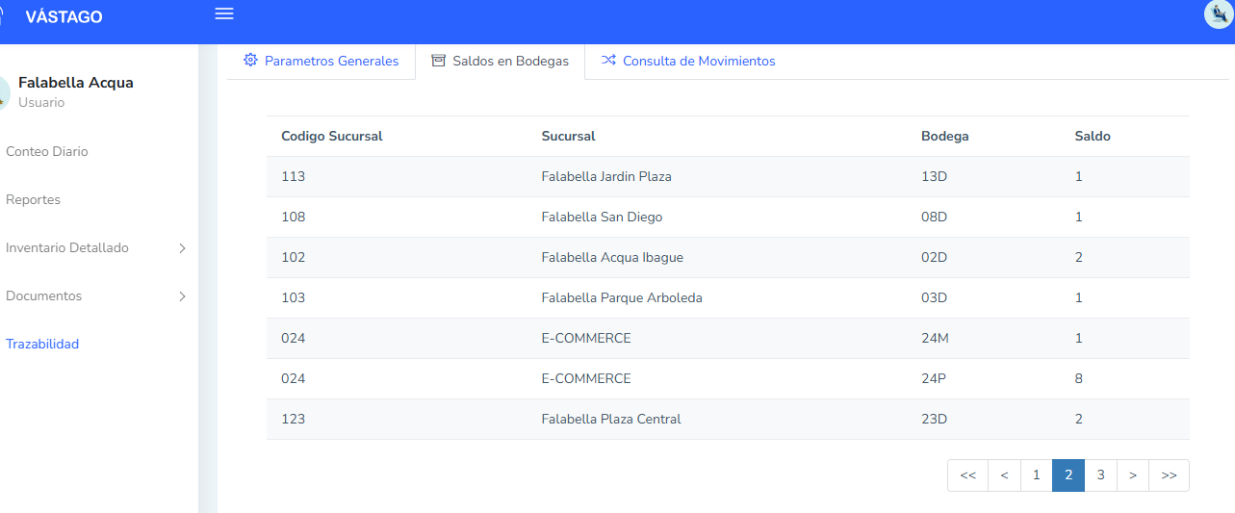Switch to Consulta de Movimientos tab
The image size is (1235, 513).
[x=698, y=61]
